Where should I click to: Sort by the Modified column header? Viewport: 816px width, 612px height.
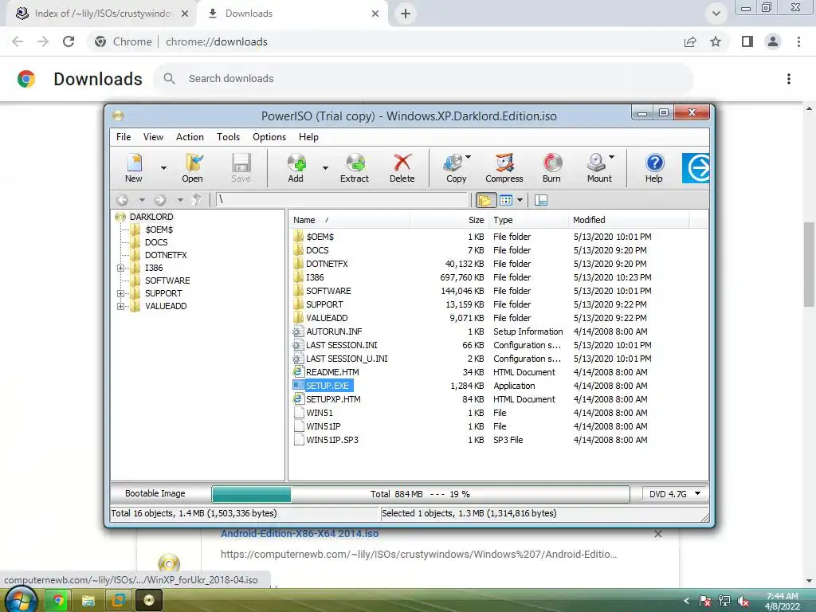[x=629, y=220]
